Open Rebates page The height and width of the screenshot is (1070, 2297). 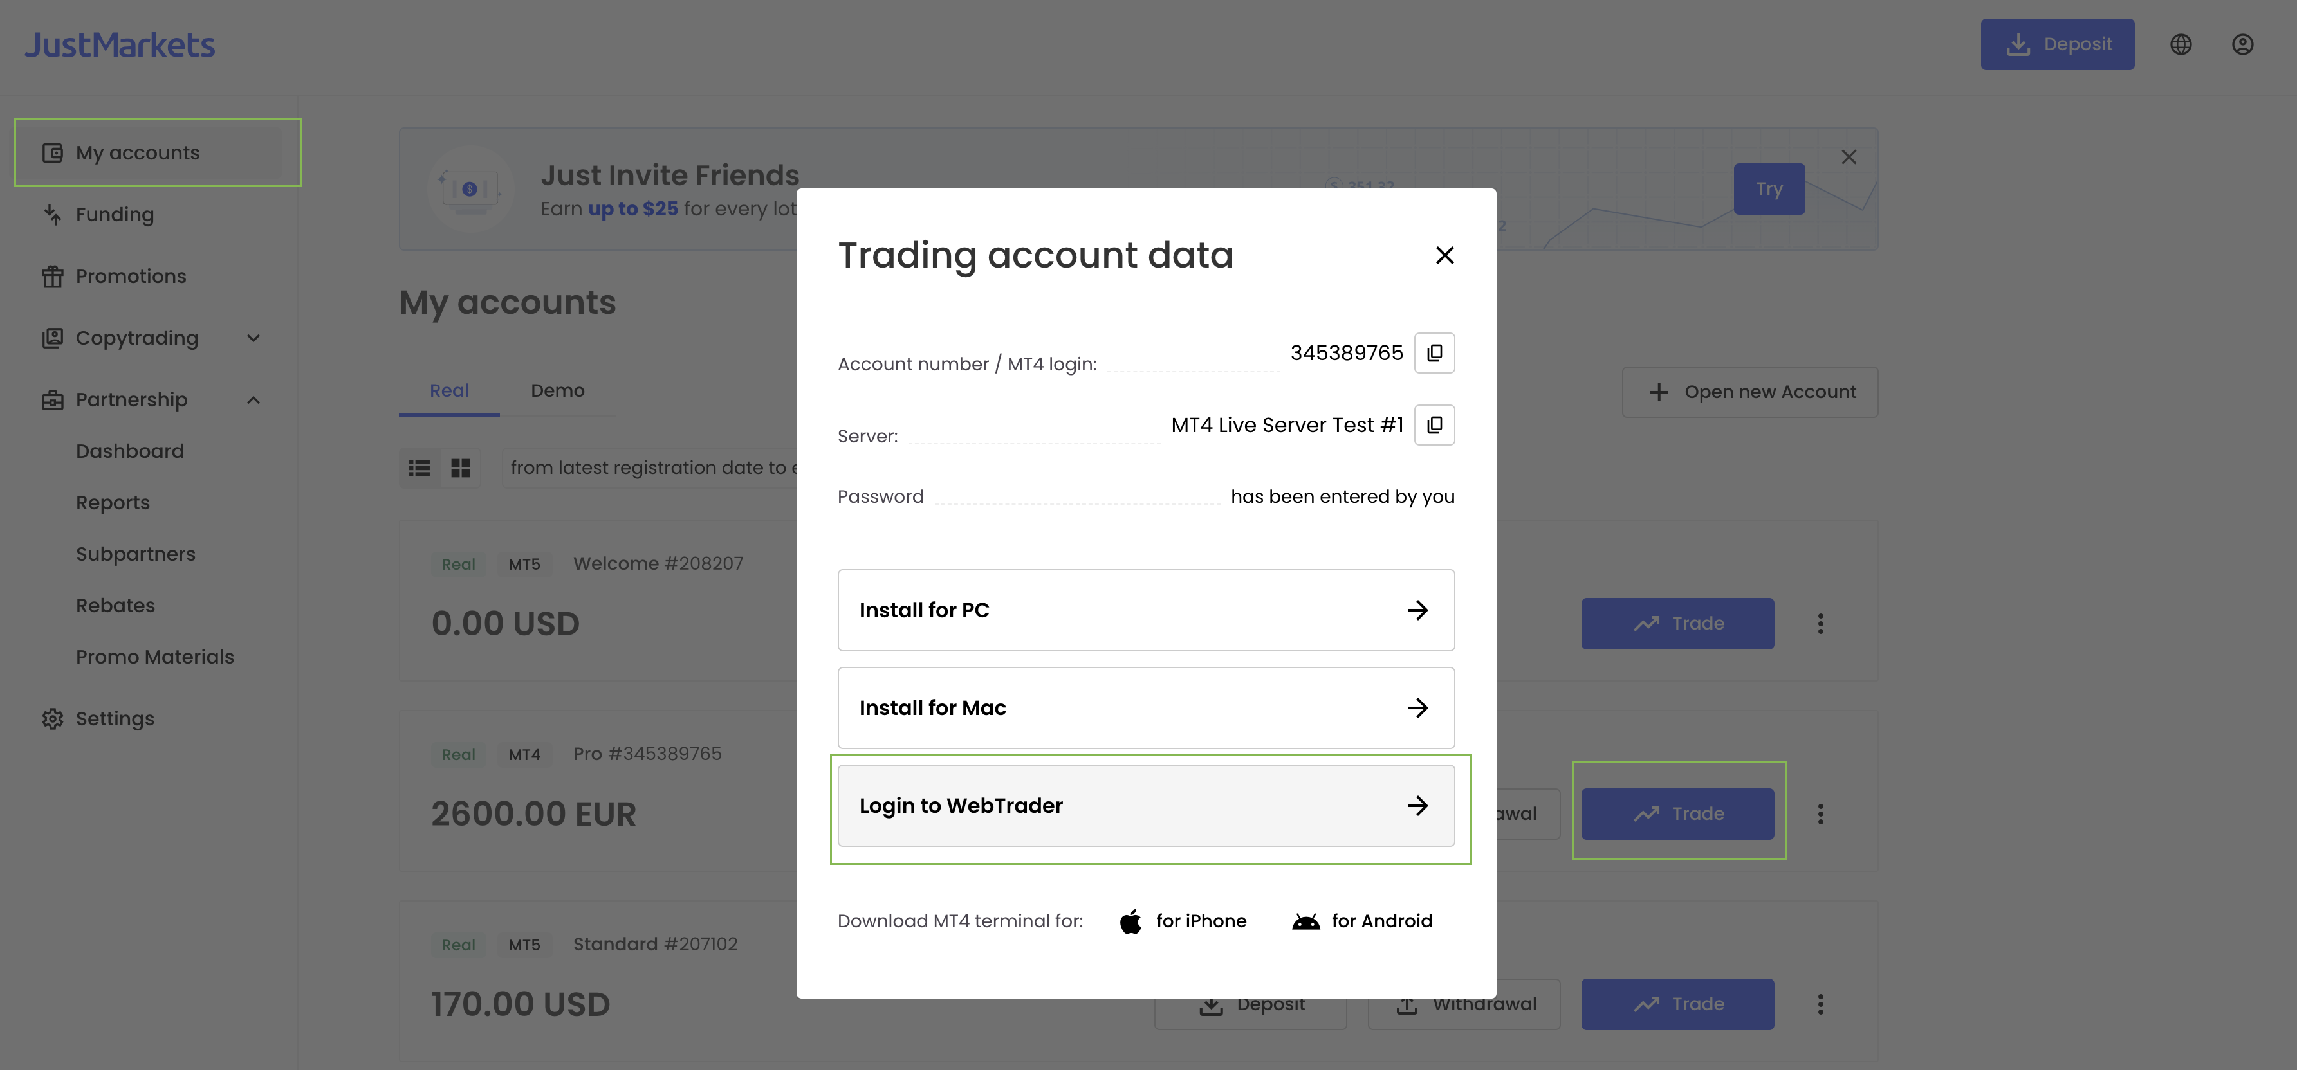click(116, 606)
